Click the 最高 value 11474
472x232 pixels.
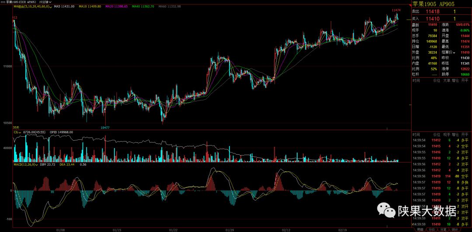tap(465, 41)
